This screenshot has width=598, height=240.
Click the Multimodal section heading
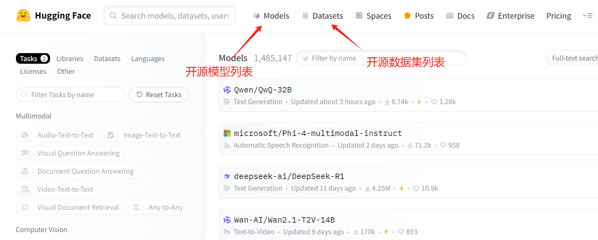pyautogui.click(x=34, y=116)
